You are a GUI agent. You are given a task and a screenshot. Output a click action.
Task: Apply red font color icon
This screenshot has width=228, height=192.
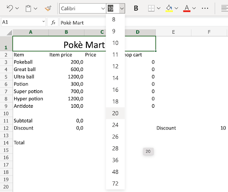tap(187, 8)
